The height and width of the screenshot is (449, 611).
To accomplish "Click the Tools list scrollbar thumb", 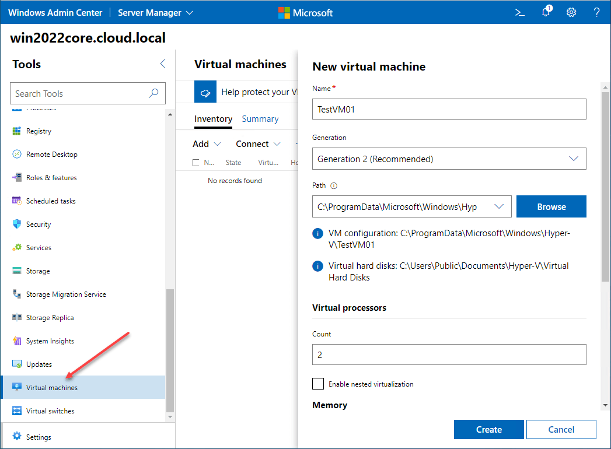I will [170, 350].
